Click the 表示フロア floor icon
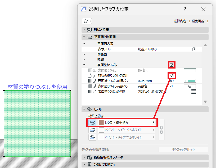This screenshot has height=168, width=216. coord(194,49)
